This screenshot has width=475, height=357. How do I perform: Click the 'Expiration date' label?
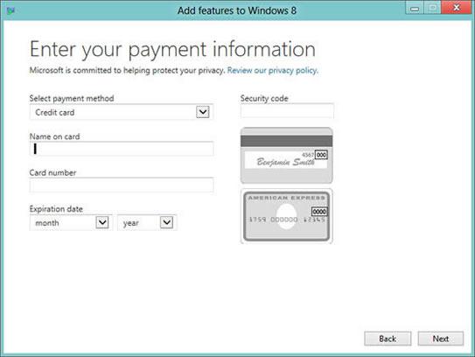[x=56, y=209]
